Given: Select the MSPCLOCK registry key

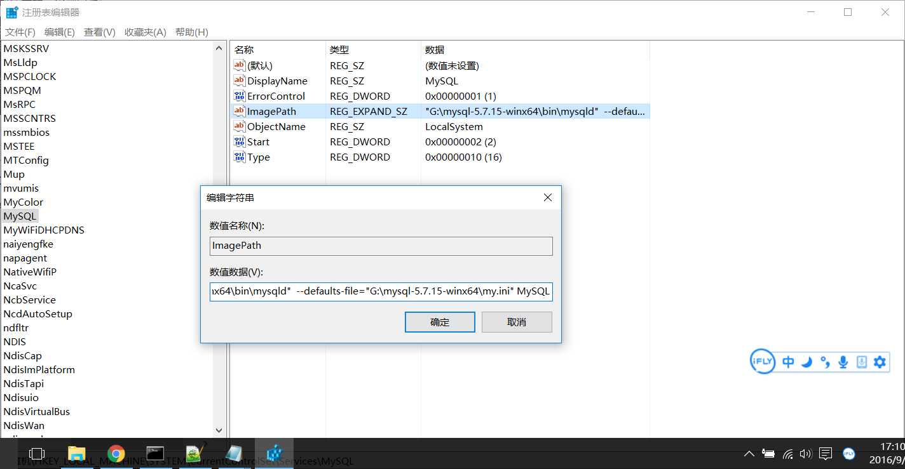Looking at the screenshot, I should [30, 77].
